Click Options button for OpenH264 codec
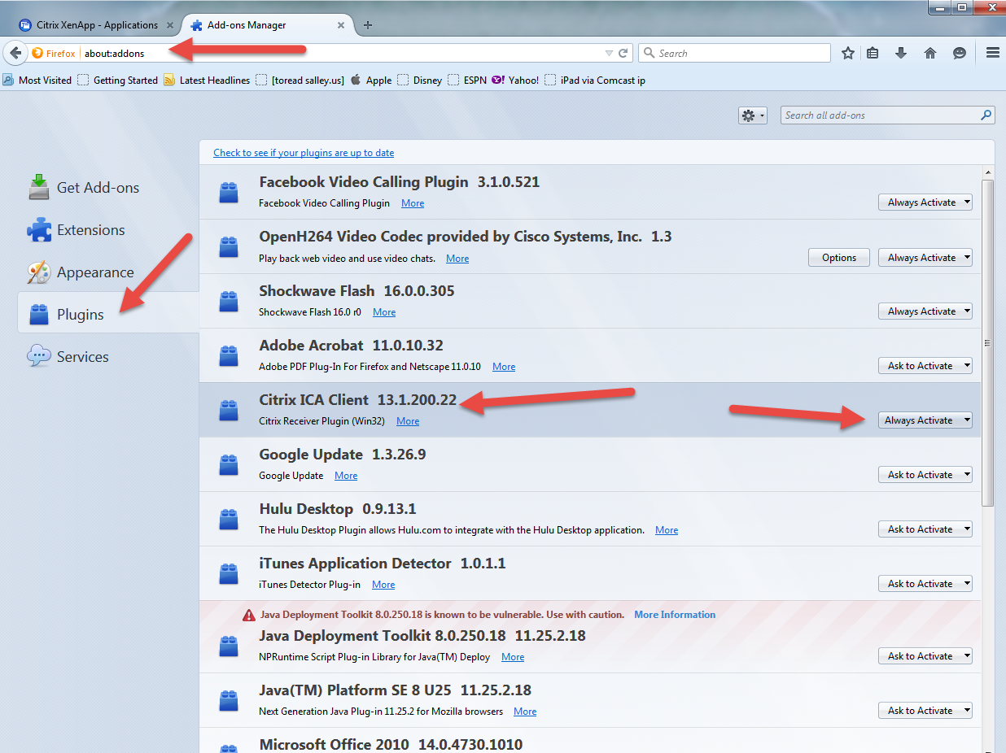 (x=839, y=258)
